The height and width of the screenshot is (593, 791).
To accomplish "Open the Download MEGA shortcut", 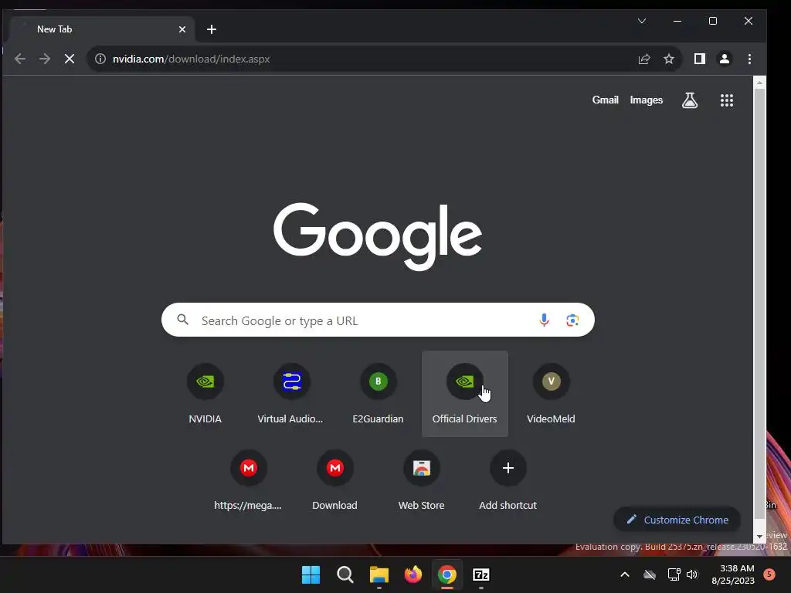I will tap(335, 480).
